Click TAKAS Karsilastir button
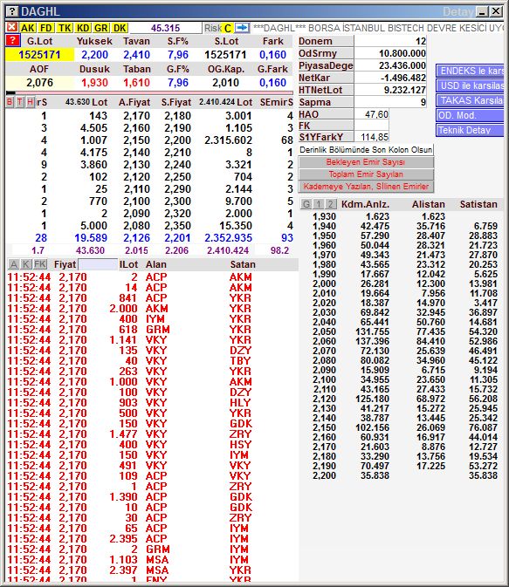 tap(469, 100)
